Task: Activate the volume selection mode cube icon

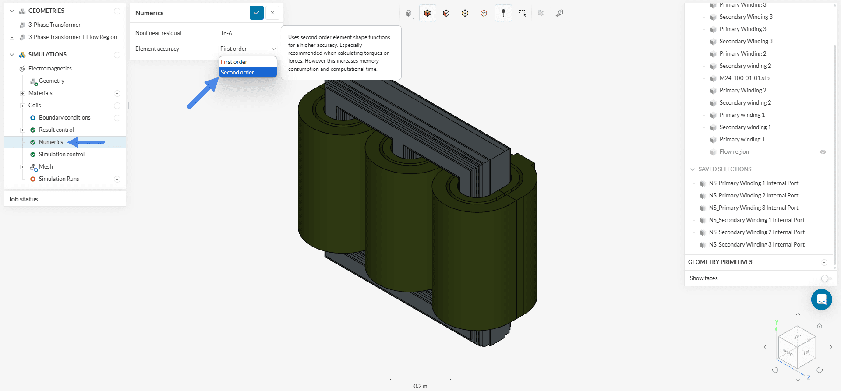Action: click(428, 13)
